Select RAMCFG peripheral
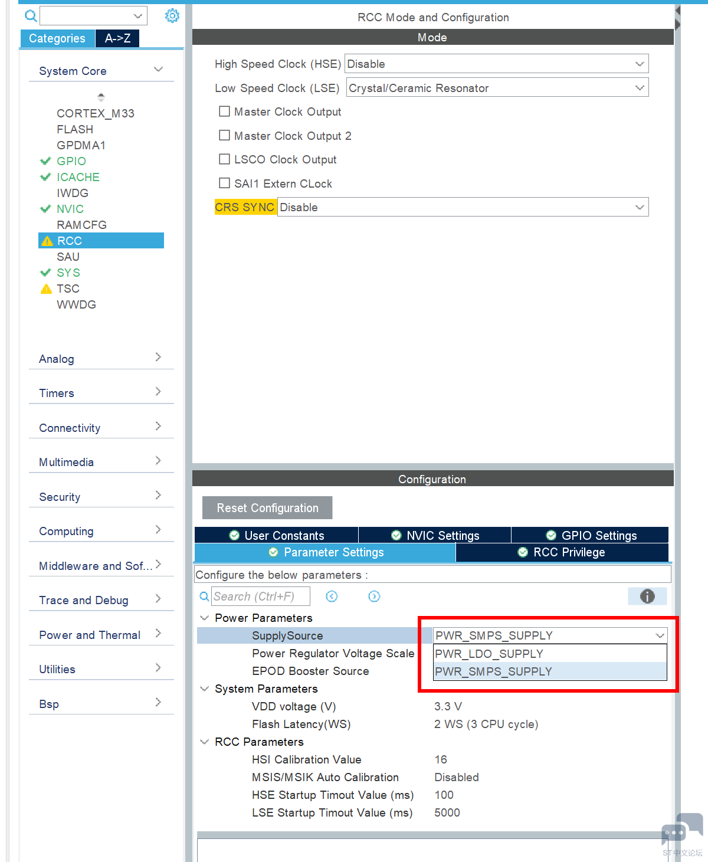 (x=81, y=225)
